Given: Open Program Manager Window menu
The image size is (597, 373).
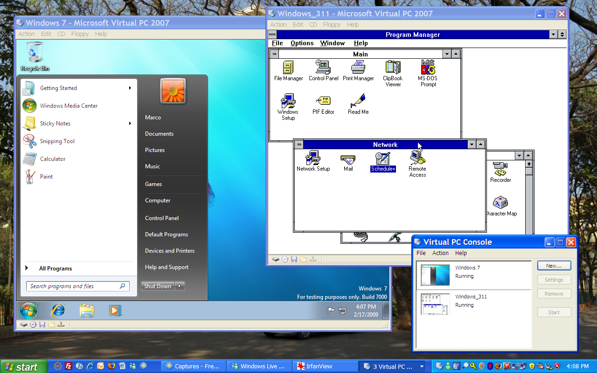Looking at the screenshot, I should [332, 43].
